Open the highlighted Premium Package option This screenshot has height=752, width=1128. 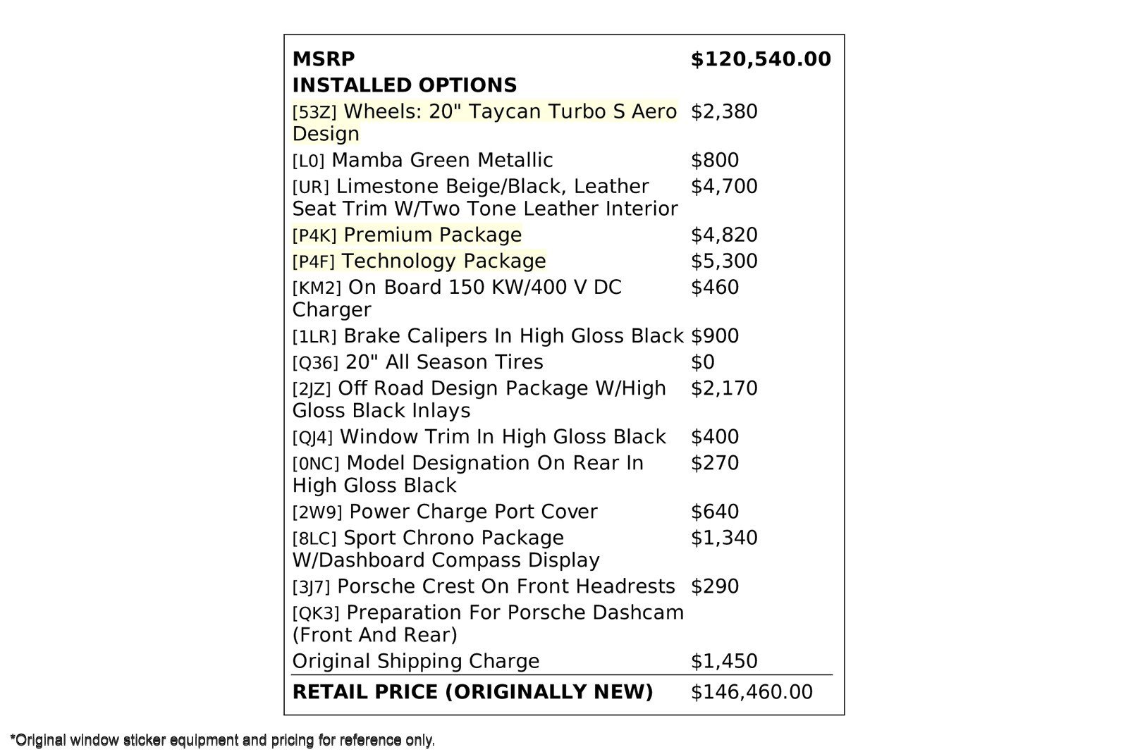click(407, 235)
